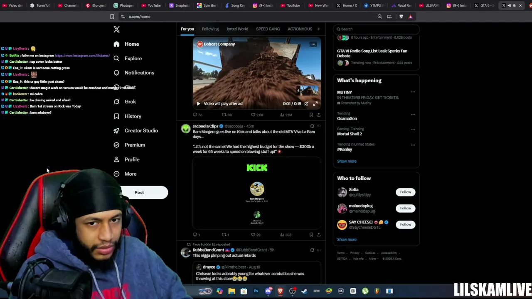This screenshot has height=299, width=532.
Task: Show more under What's happening
Action: 347,161
